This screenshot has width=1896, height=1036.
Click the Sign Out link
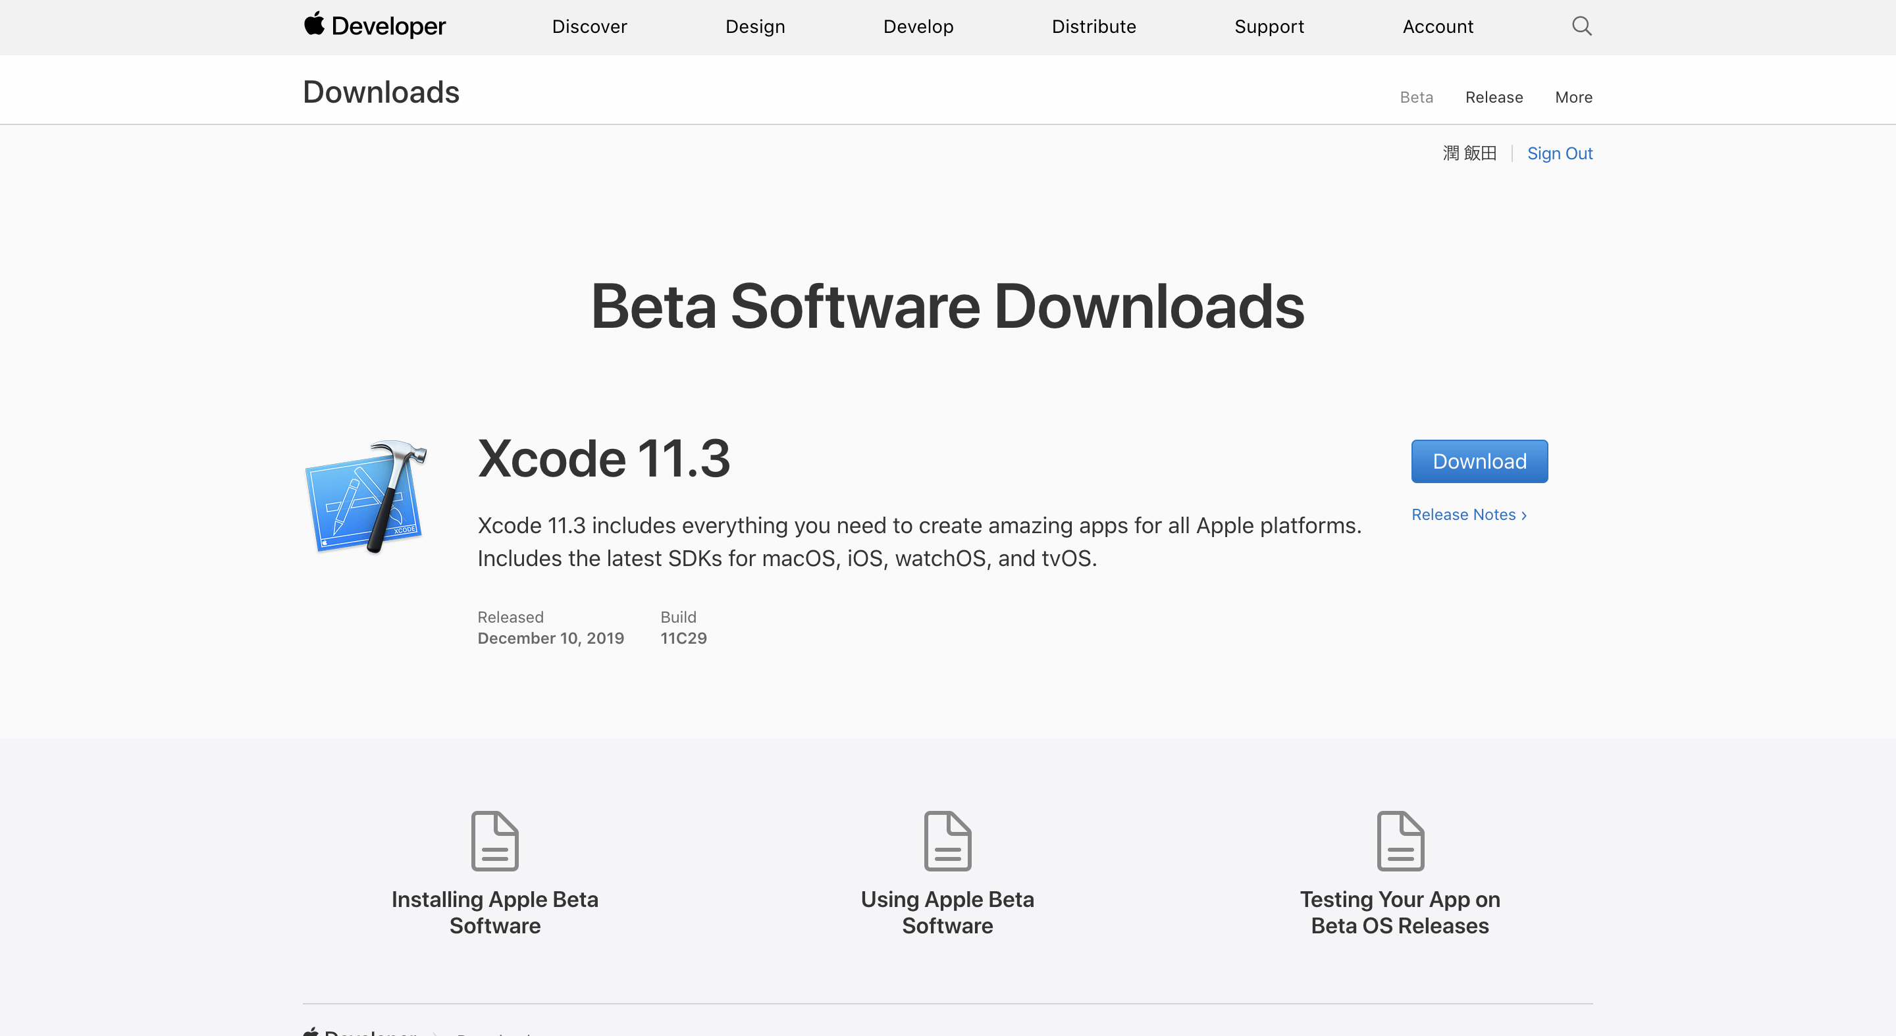pyautogui.click(x=1560, y=153)
